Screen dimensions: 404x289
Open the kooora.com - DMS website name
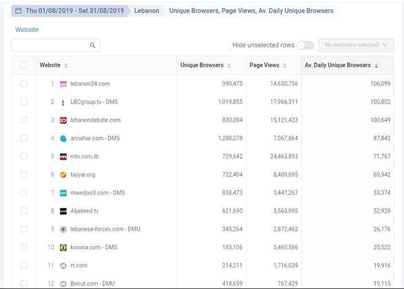(94, 247)
